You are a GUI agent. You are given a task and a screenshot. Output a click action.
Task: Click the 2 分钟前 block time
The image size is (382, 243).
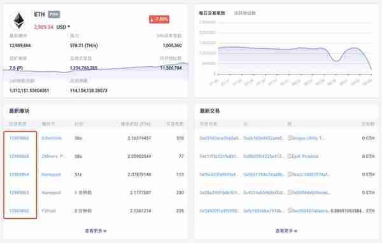click(83, 211)
